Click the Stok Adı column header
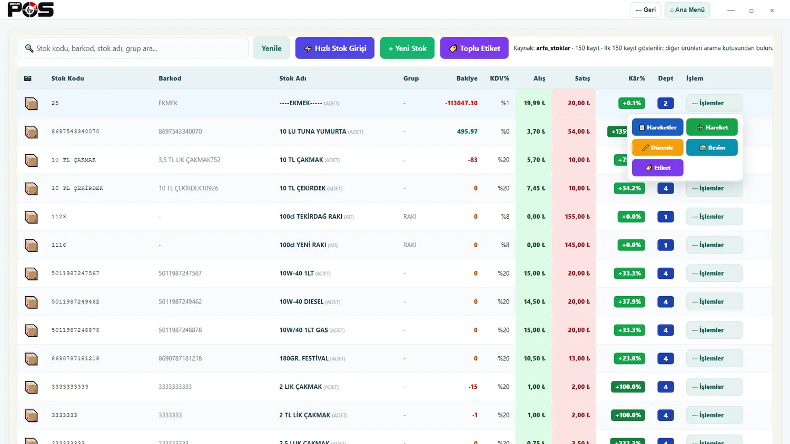This screenshot has width=790, height=444. pos(293,78)
